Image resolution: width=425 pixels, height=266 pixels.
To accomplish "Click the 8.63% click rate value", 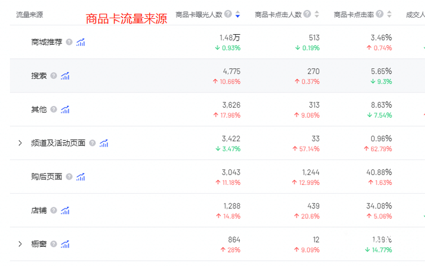I will pos(381,105).
